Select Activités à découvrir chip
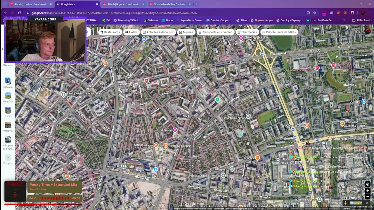Viewport: 374px width, 210px height. tap(158, 32)
